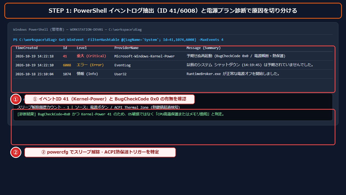Select the 情報 (Info) level cell
Screen dimensions: 346x195
pyautogui.click(x=87, y=74)
